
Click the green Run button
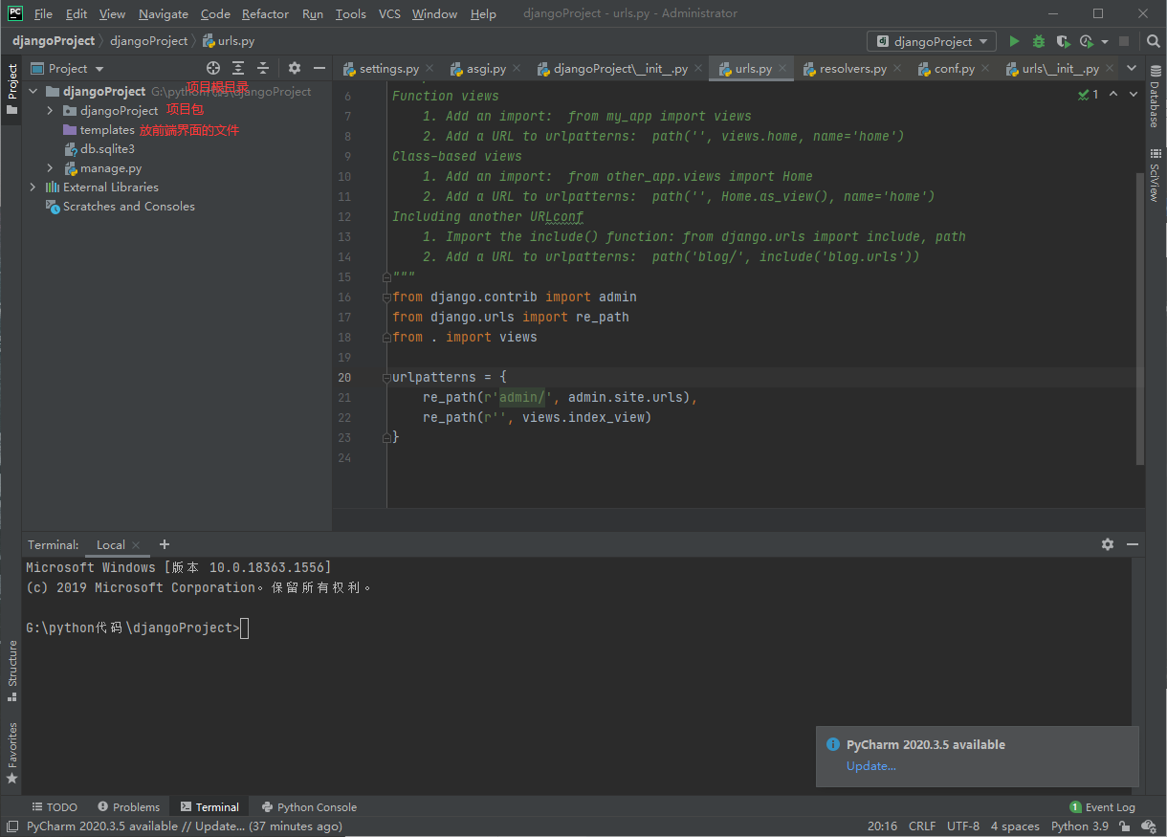[1014, 42]
